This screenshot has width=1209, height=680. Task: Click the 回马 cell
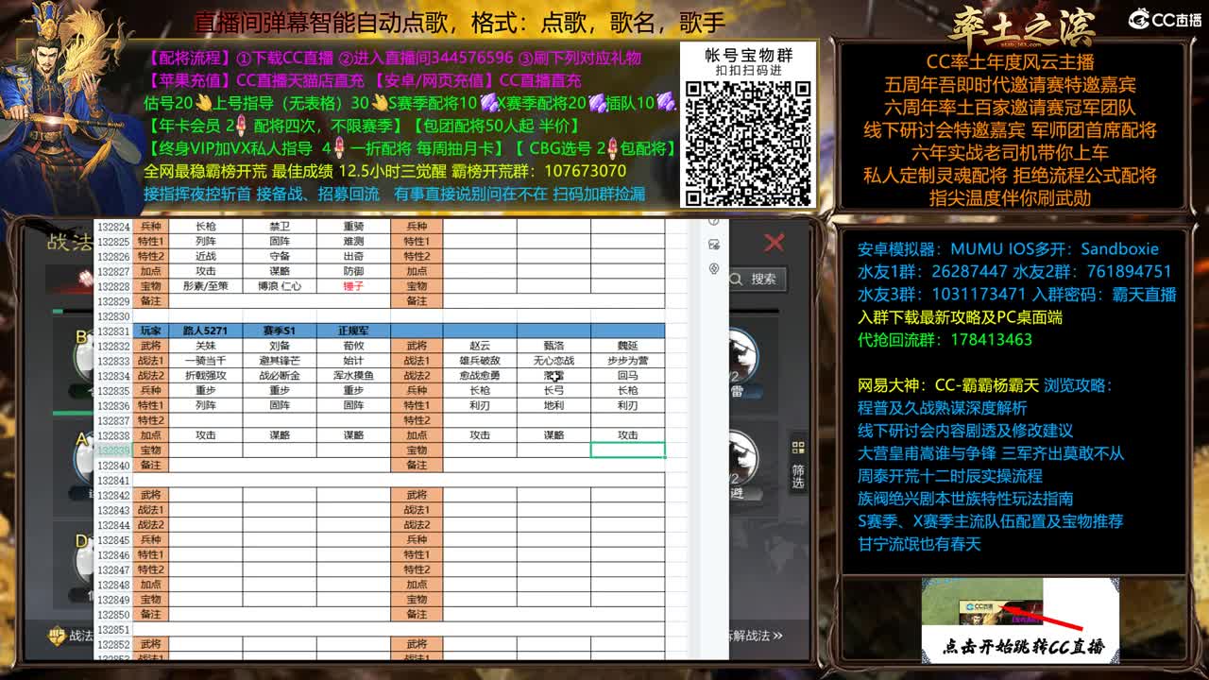point(627,376)
